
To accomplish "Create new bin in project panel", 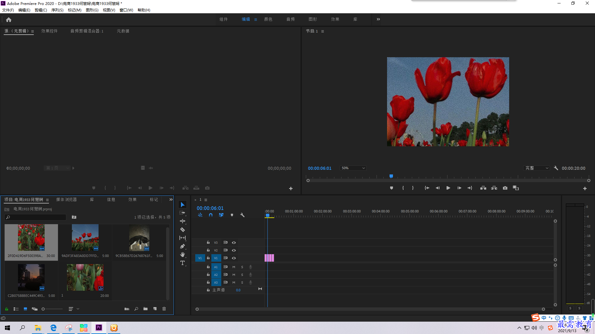I will (145, 309).
